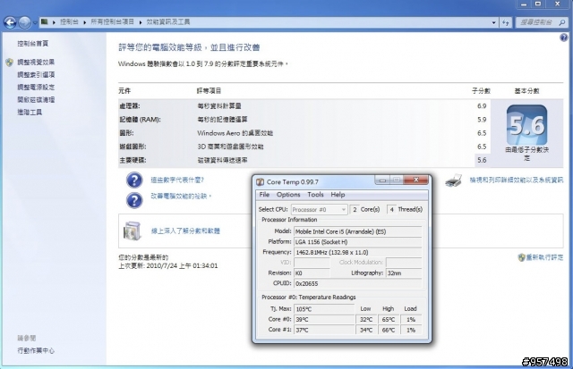Click the Frequency field 1462.81MHz
The image size is (573, 369).
(358, 252)
